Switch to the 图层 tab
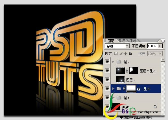The height and width of the screenshot is (120, 168). (x=111, y=41)
